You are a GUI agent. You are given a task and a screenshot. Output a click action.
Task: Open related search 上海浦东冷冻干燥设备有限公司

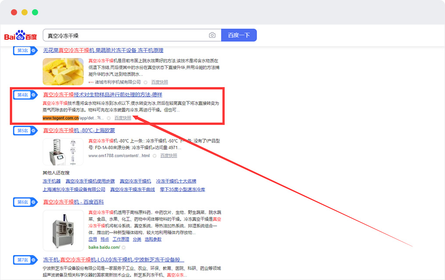click(74, 189)
